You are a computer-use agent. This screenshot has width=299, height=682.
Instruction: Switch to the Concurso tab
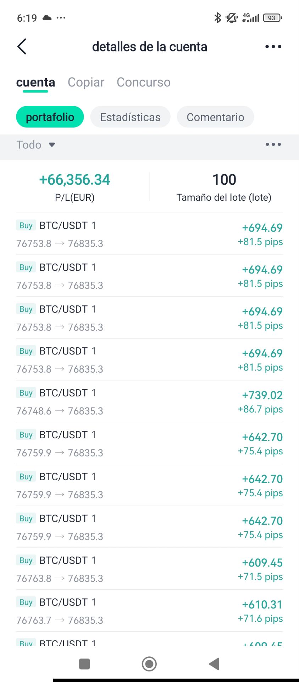[x=144, y=82]
